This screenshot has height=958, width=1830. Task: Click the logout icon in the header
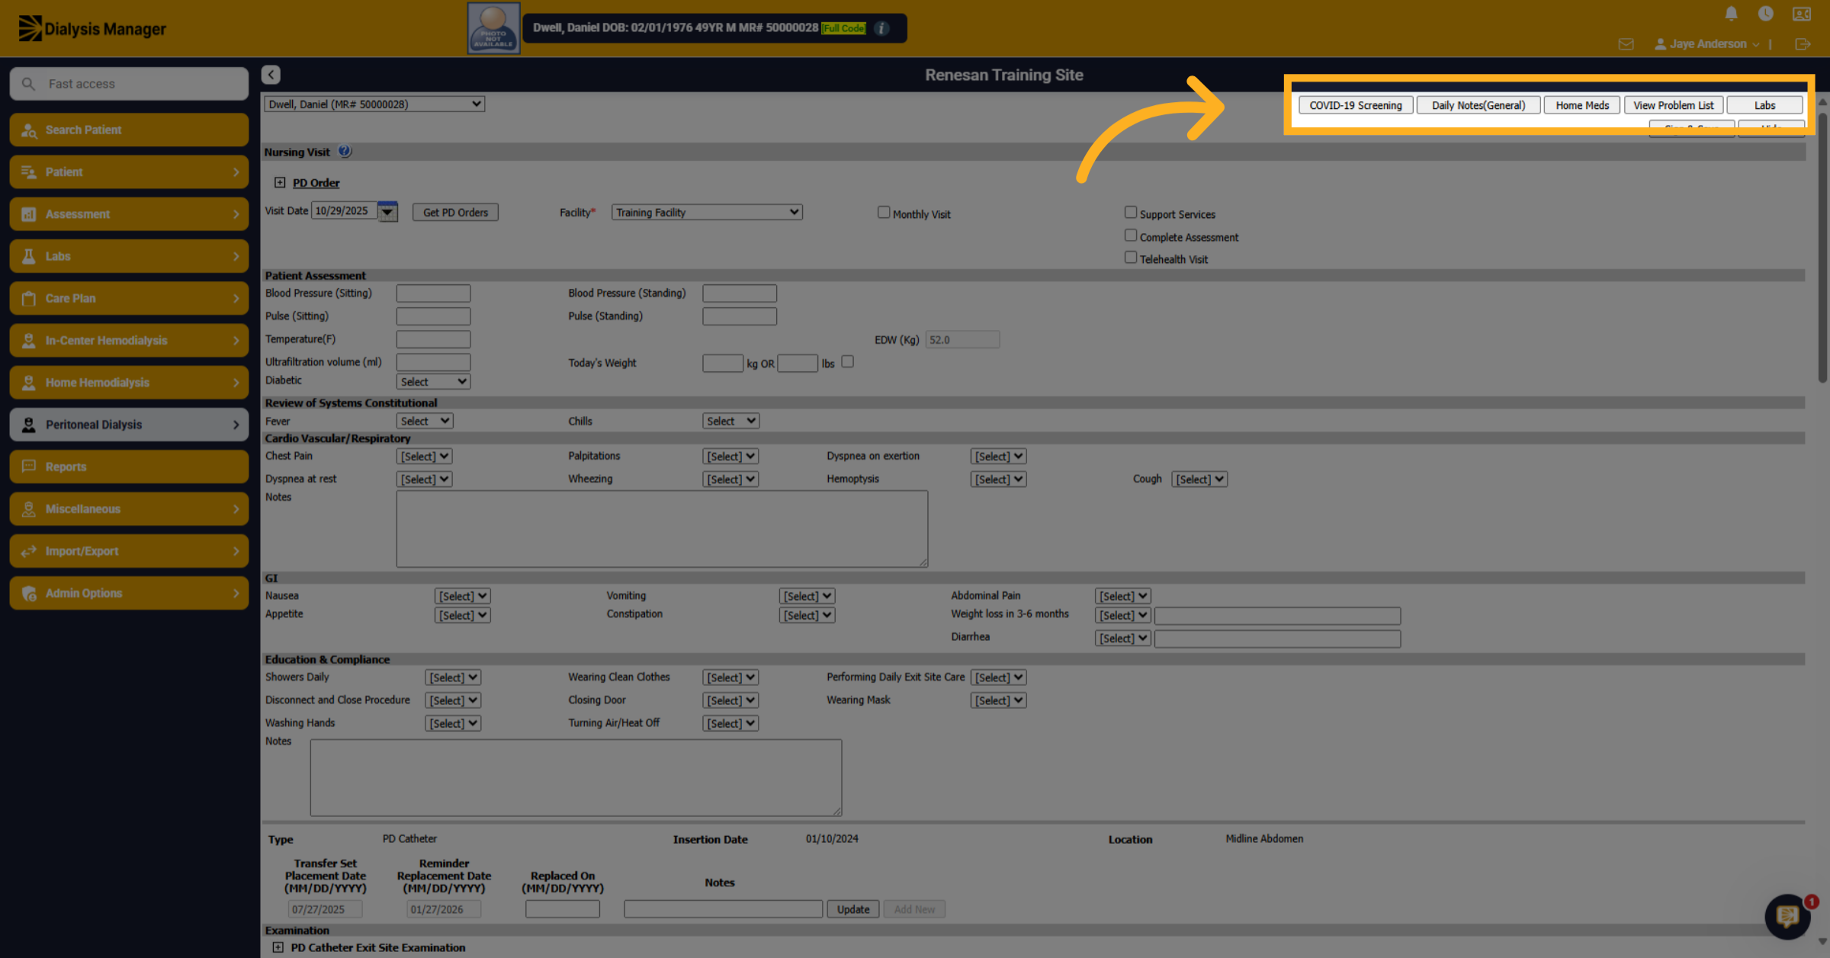1803,44
